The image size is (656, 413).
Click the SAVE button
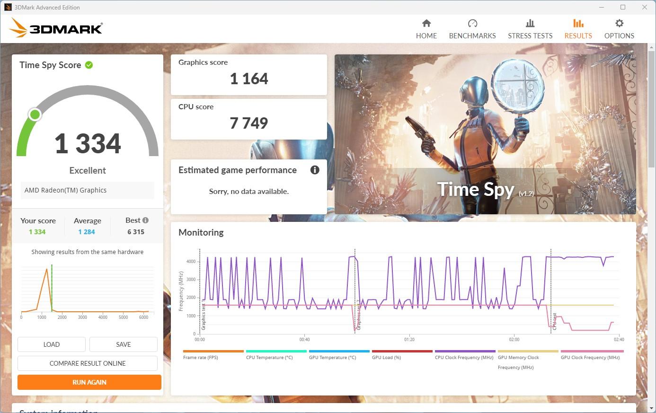coord(124,344)
